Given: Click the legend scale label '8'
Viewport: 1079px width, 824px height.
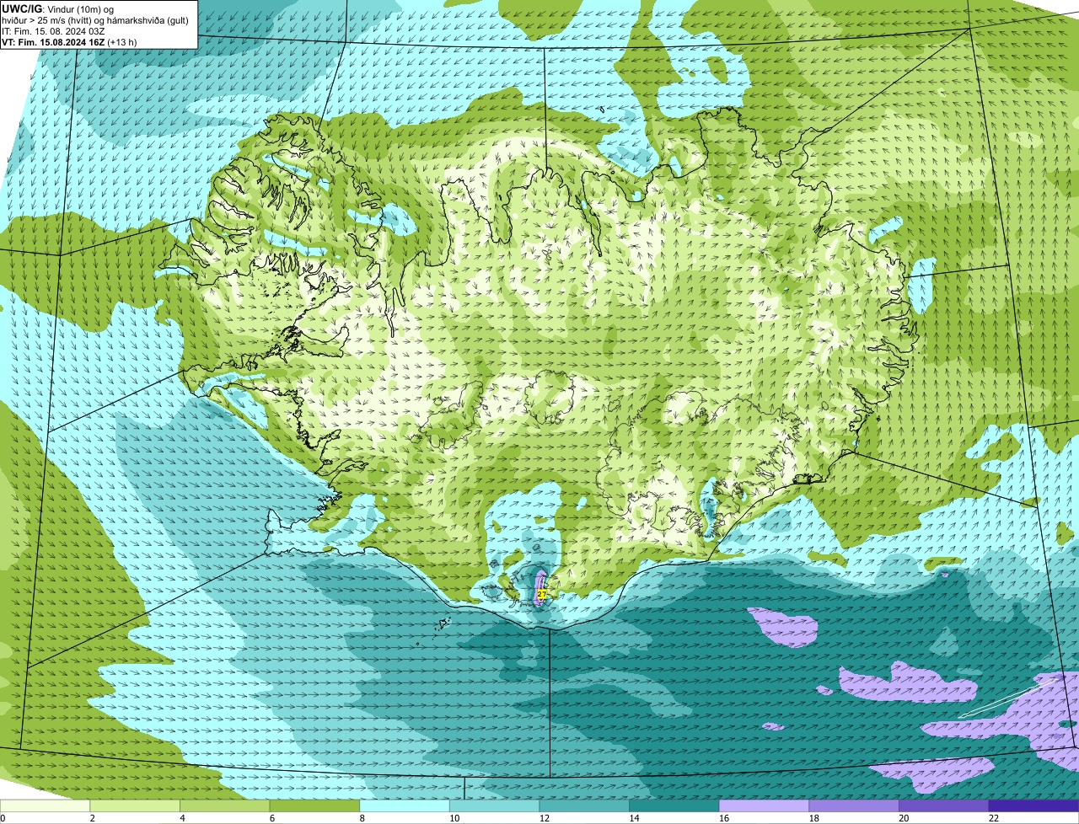Looking at the screenshot, I should pyautogui.click(x=362, y=818).
